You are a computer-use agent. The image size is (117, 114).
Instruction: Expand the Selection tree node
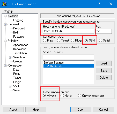click(x=10, y=57)
